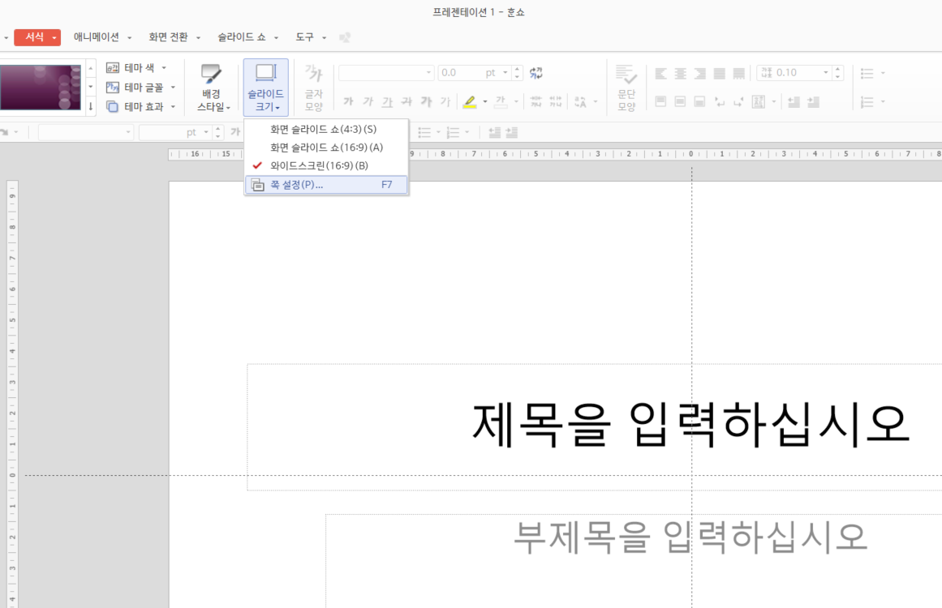Open text direction dropdown arrow
This screenshot has height=608, width=942.
[774, 102]
